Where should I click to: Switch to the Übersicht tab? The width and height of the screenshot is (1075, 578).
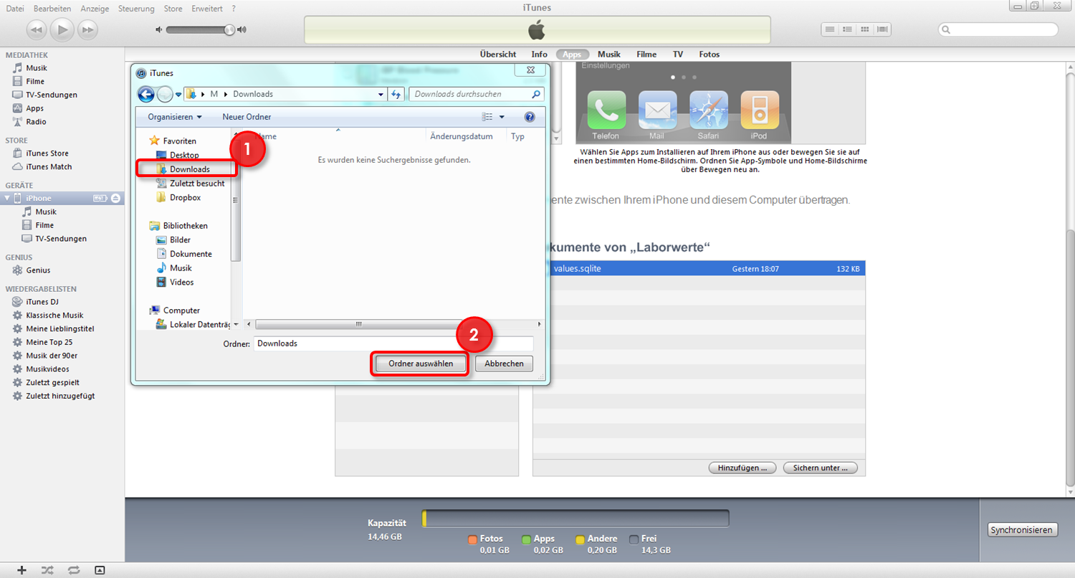click(498, 55)
